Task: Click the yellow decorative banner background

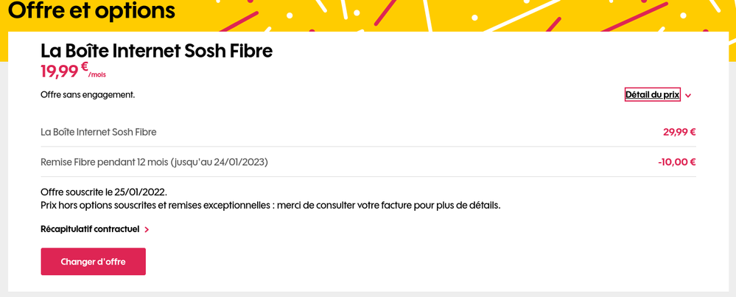Action: (442, 15)
